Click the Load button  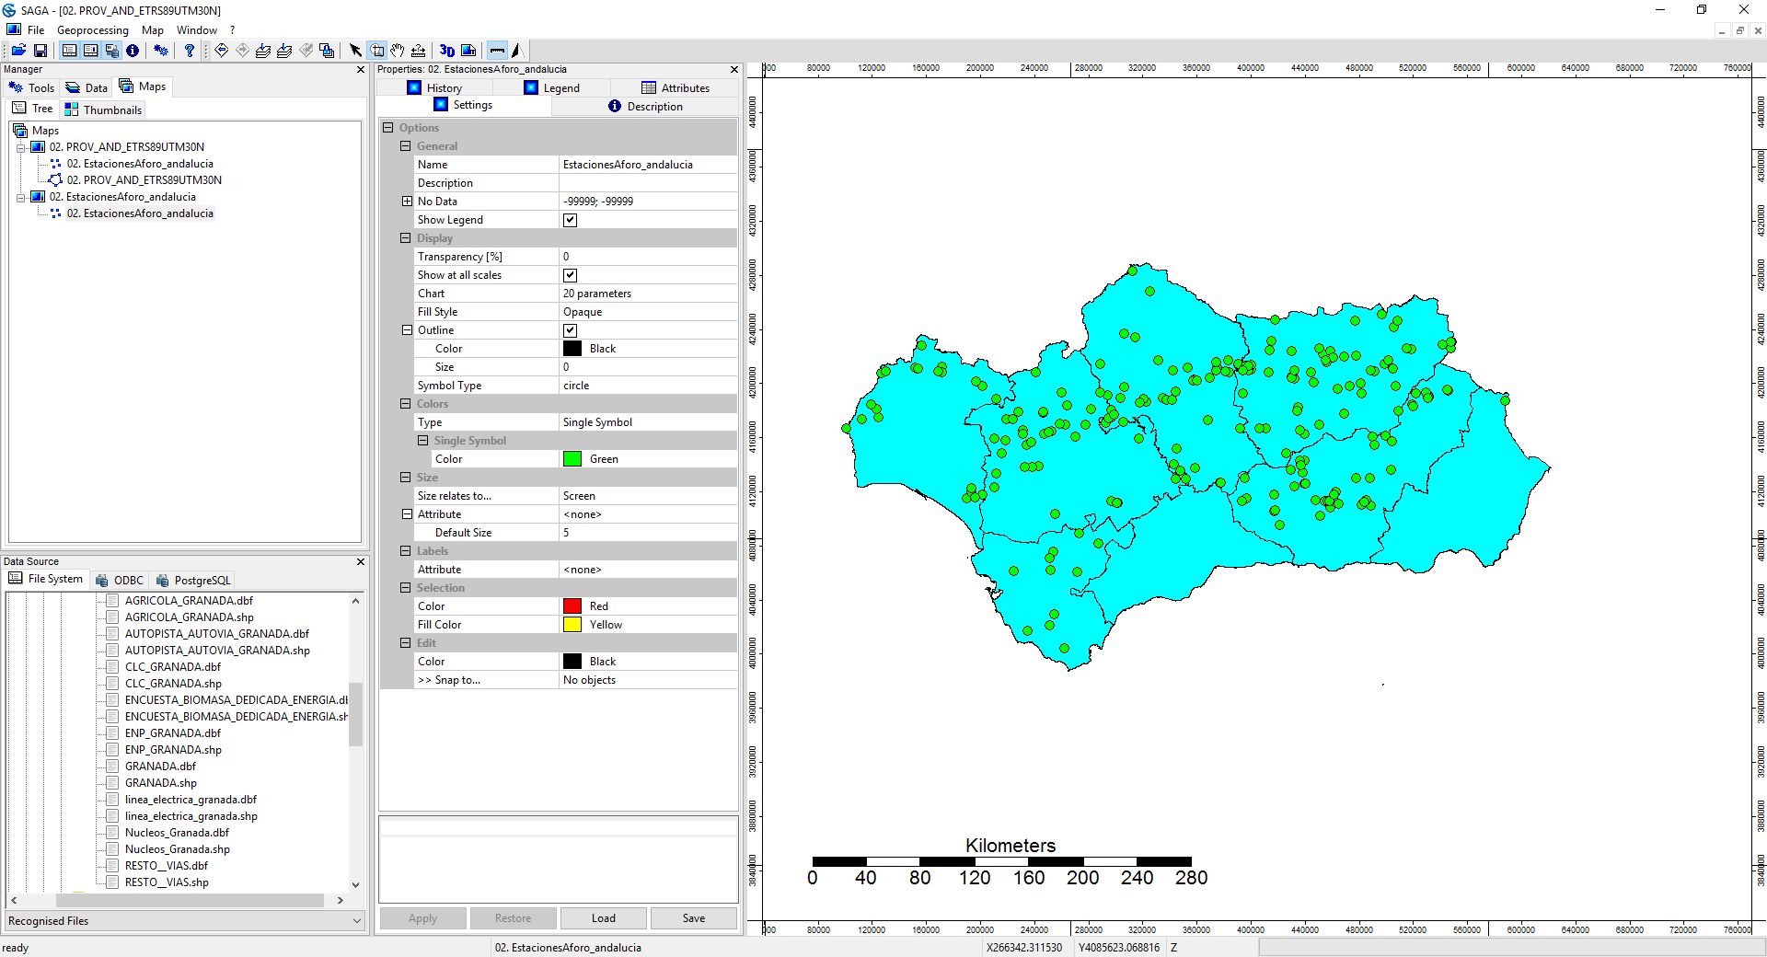pyautogui.click(x=604, y=918)
